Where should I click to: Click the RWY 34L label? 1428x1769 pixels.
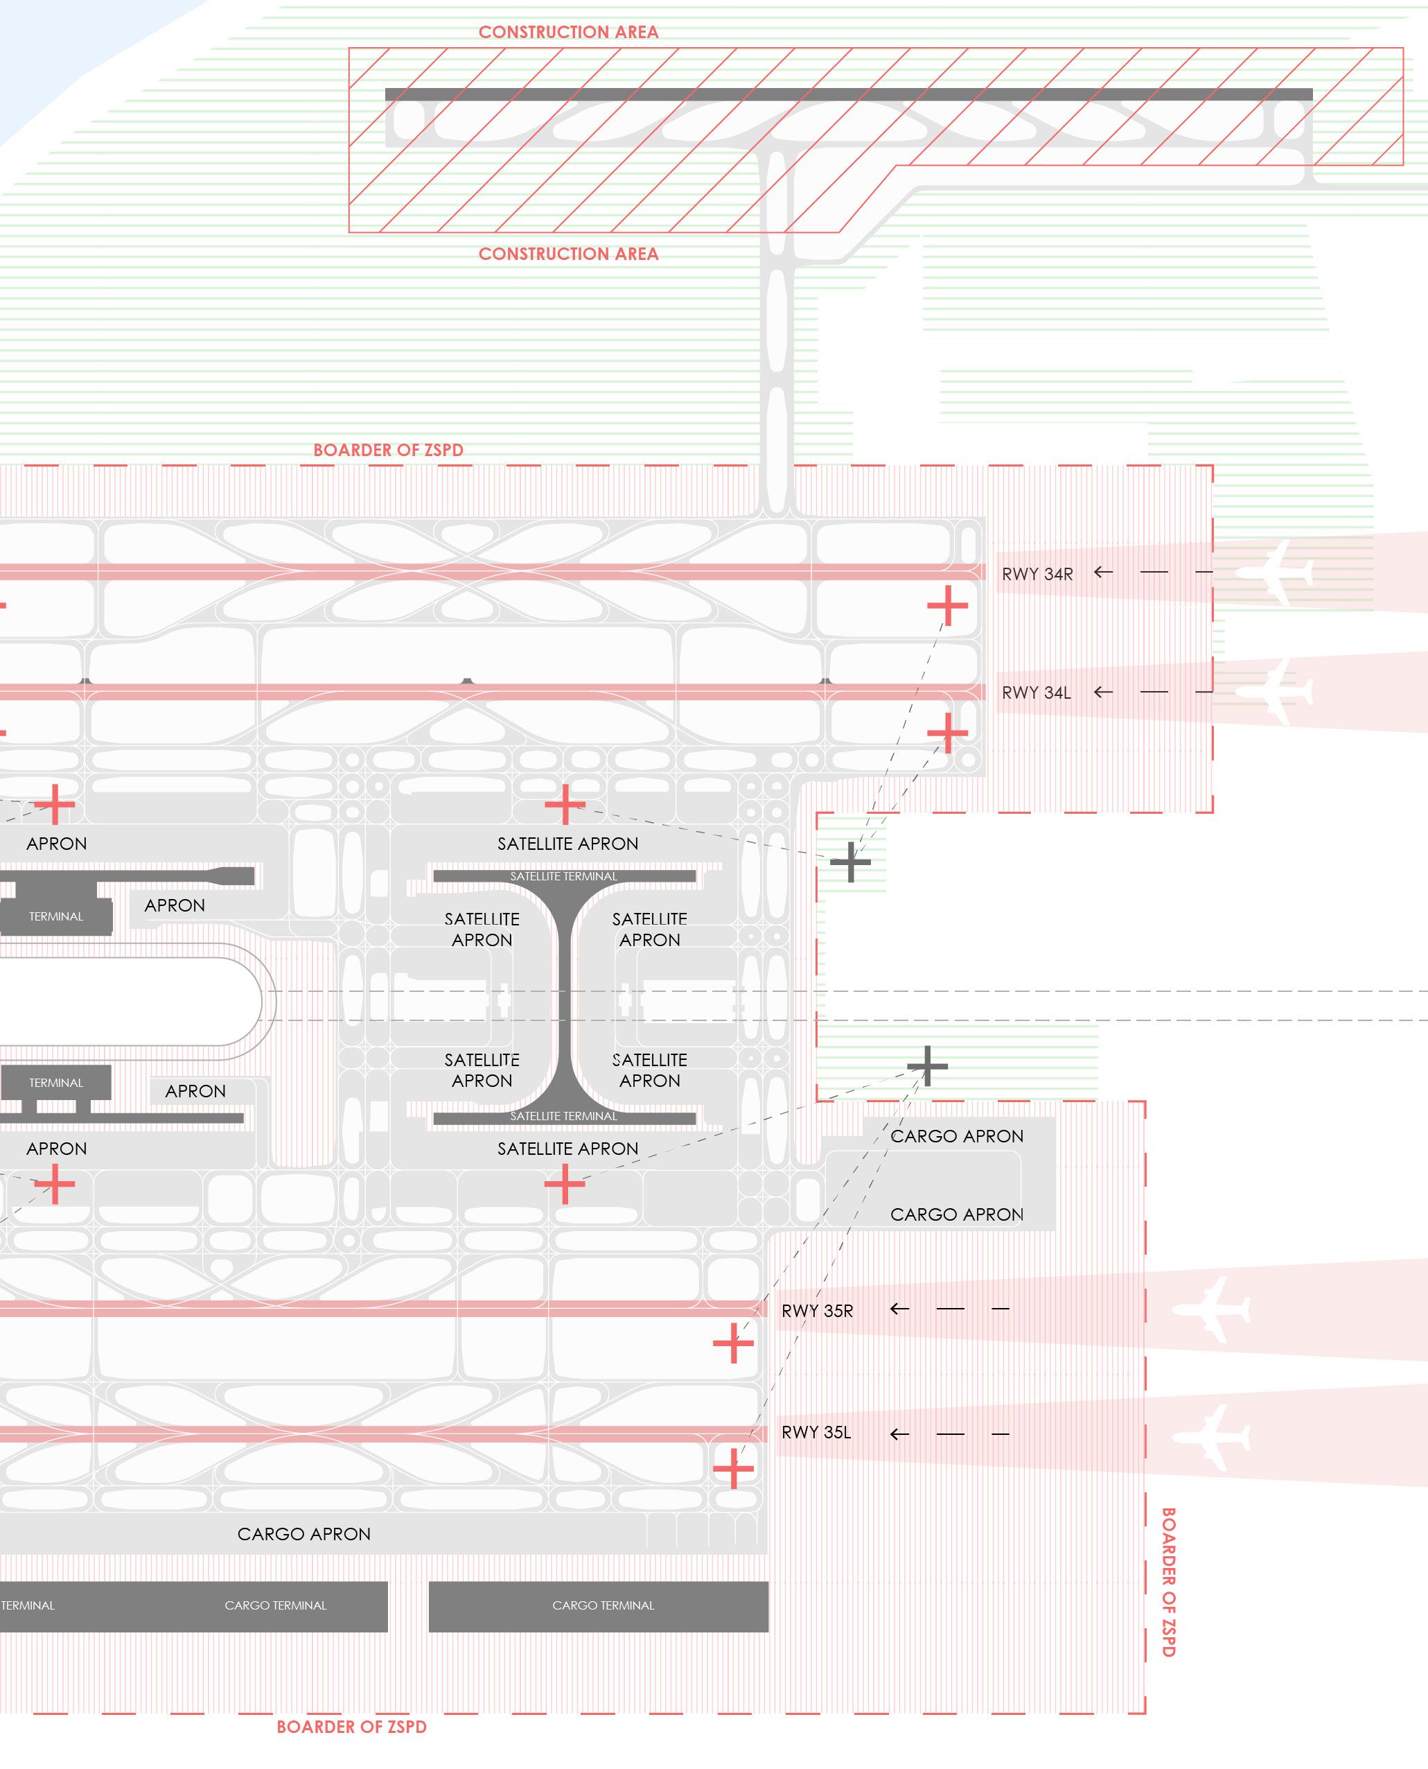click(x=1036, y=692)
